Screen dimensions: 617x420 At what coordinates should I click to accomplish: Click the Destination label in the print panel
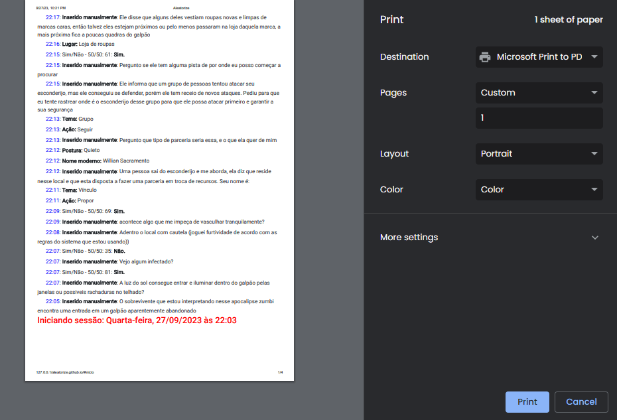pyautogui.click(x=404, y=57)
